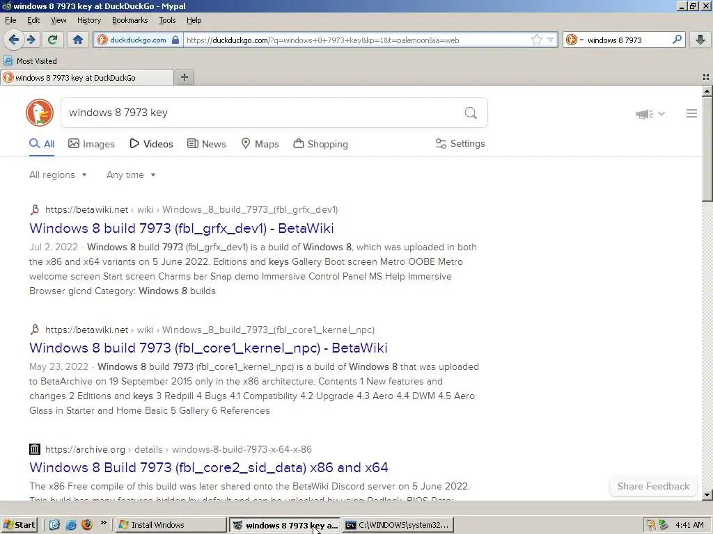Open the Tools menu
This screenshot has height=534, width=713.
167,20
